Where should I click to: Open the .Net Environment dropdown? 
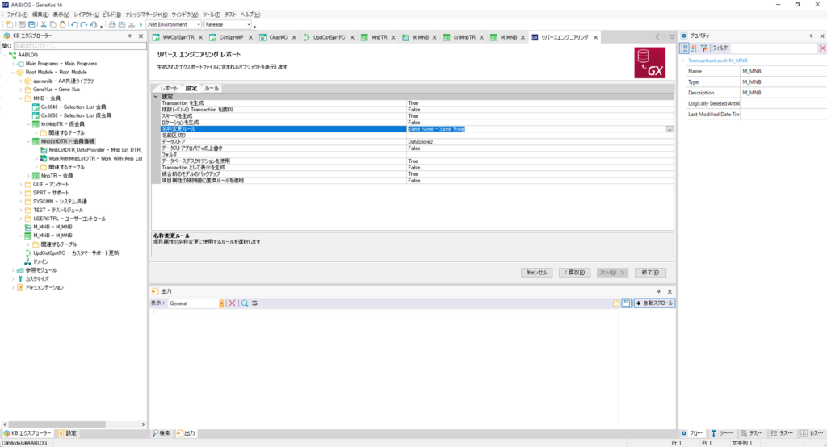click(x=199, y=25)
